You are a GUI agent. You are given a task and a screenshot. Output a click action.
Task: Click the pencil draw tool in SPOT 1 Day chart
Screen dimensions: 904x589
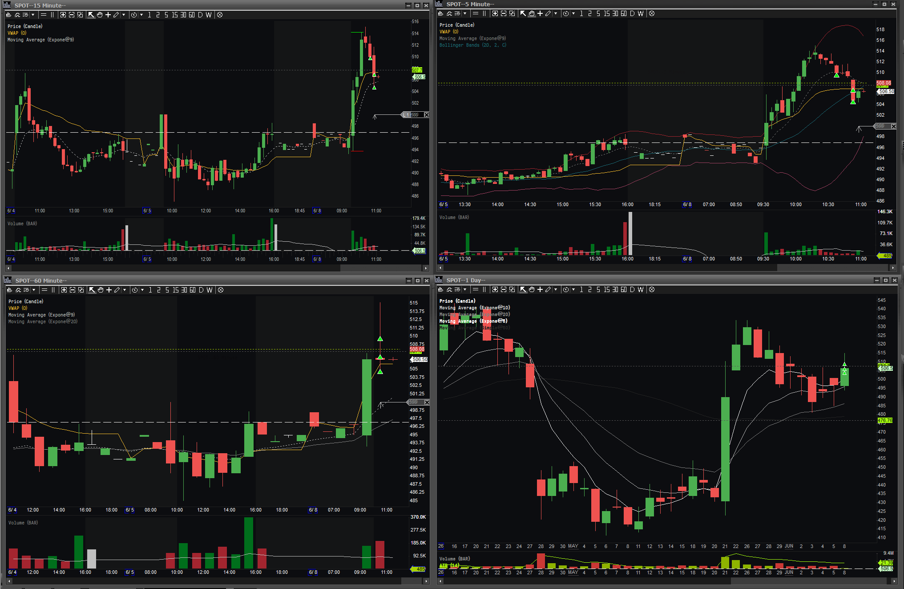pos(548,289)
